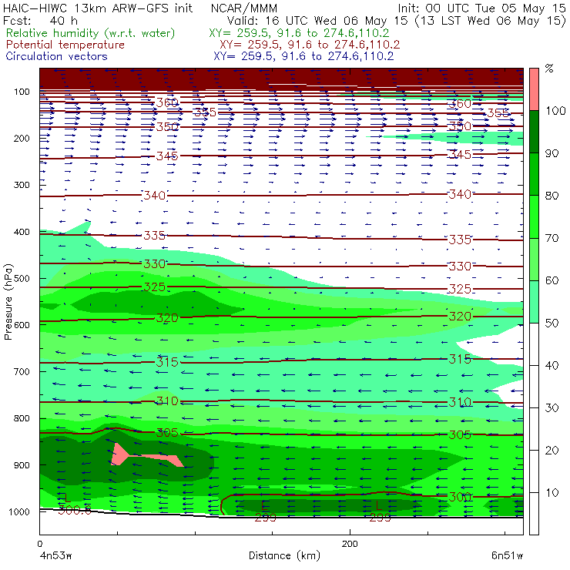
Task: Click the blue XY coordinates line
Action: 303,56
